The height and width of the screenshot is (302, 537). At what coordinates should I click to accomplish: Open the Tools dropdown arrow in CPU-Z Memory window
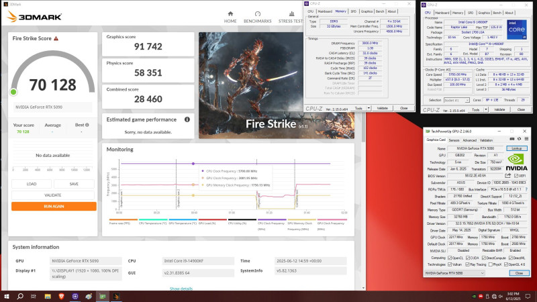(369, 108)
